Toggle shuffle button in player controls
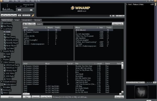The width and height of the screenshot is (157, 101). coord(25,15)
